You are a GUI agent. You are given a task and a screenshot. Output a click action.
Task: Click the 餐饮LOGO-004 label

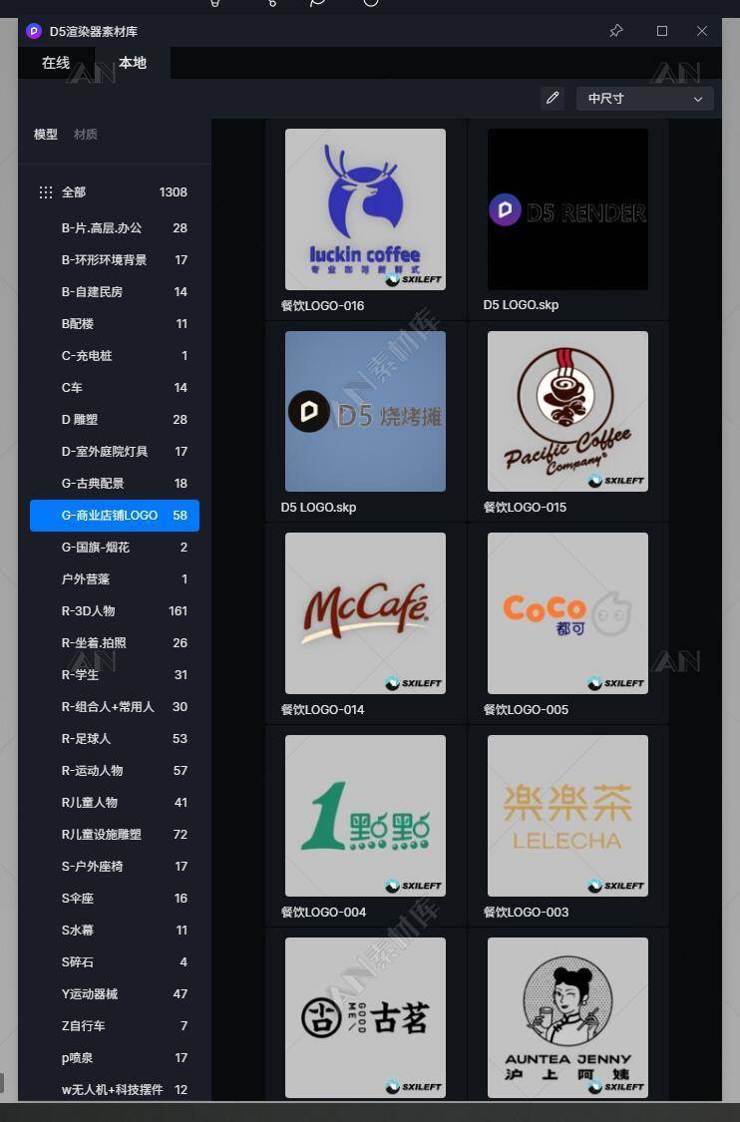coord(323,913)
